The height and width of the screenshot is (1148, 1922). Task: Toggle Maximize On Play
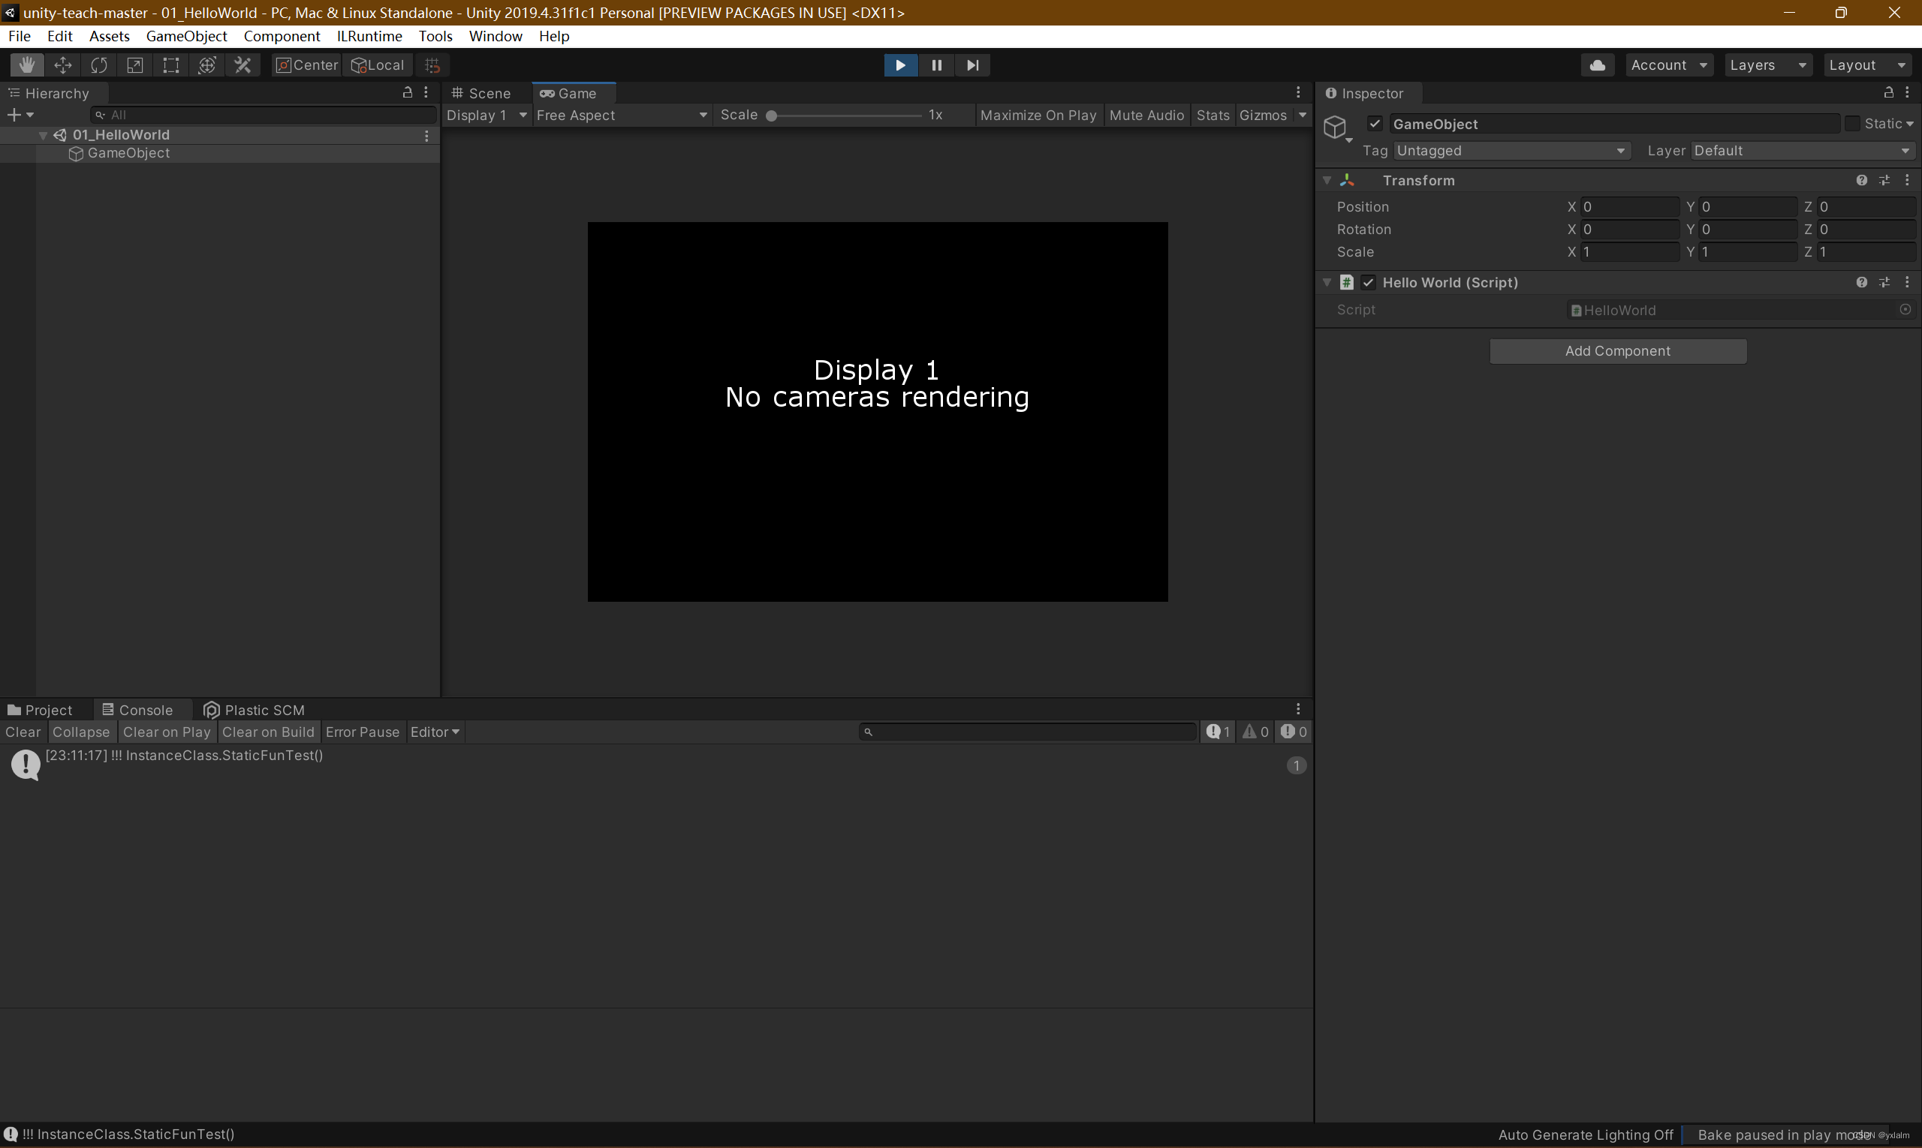point(1038,116)
